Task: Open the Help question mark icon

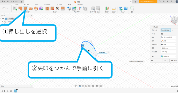Action: click(171, 2)
